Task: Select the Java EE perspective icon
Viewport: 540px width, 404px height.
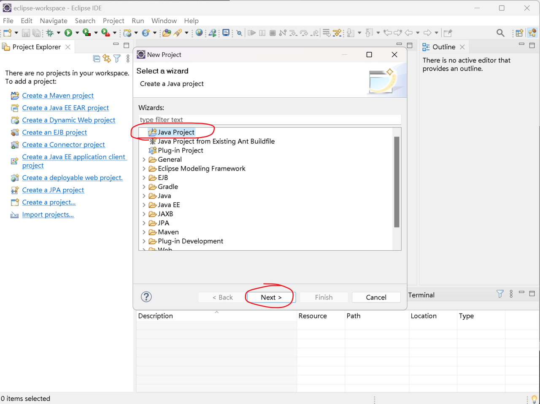Action: [532, 33]
